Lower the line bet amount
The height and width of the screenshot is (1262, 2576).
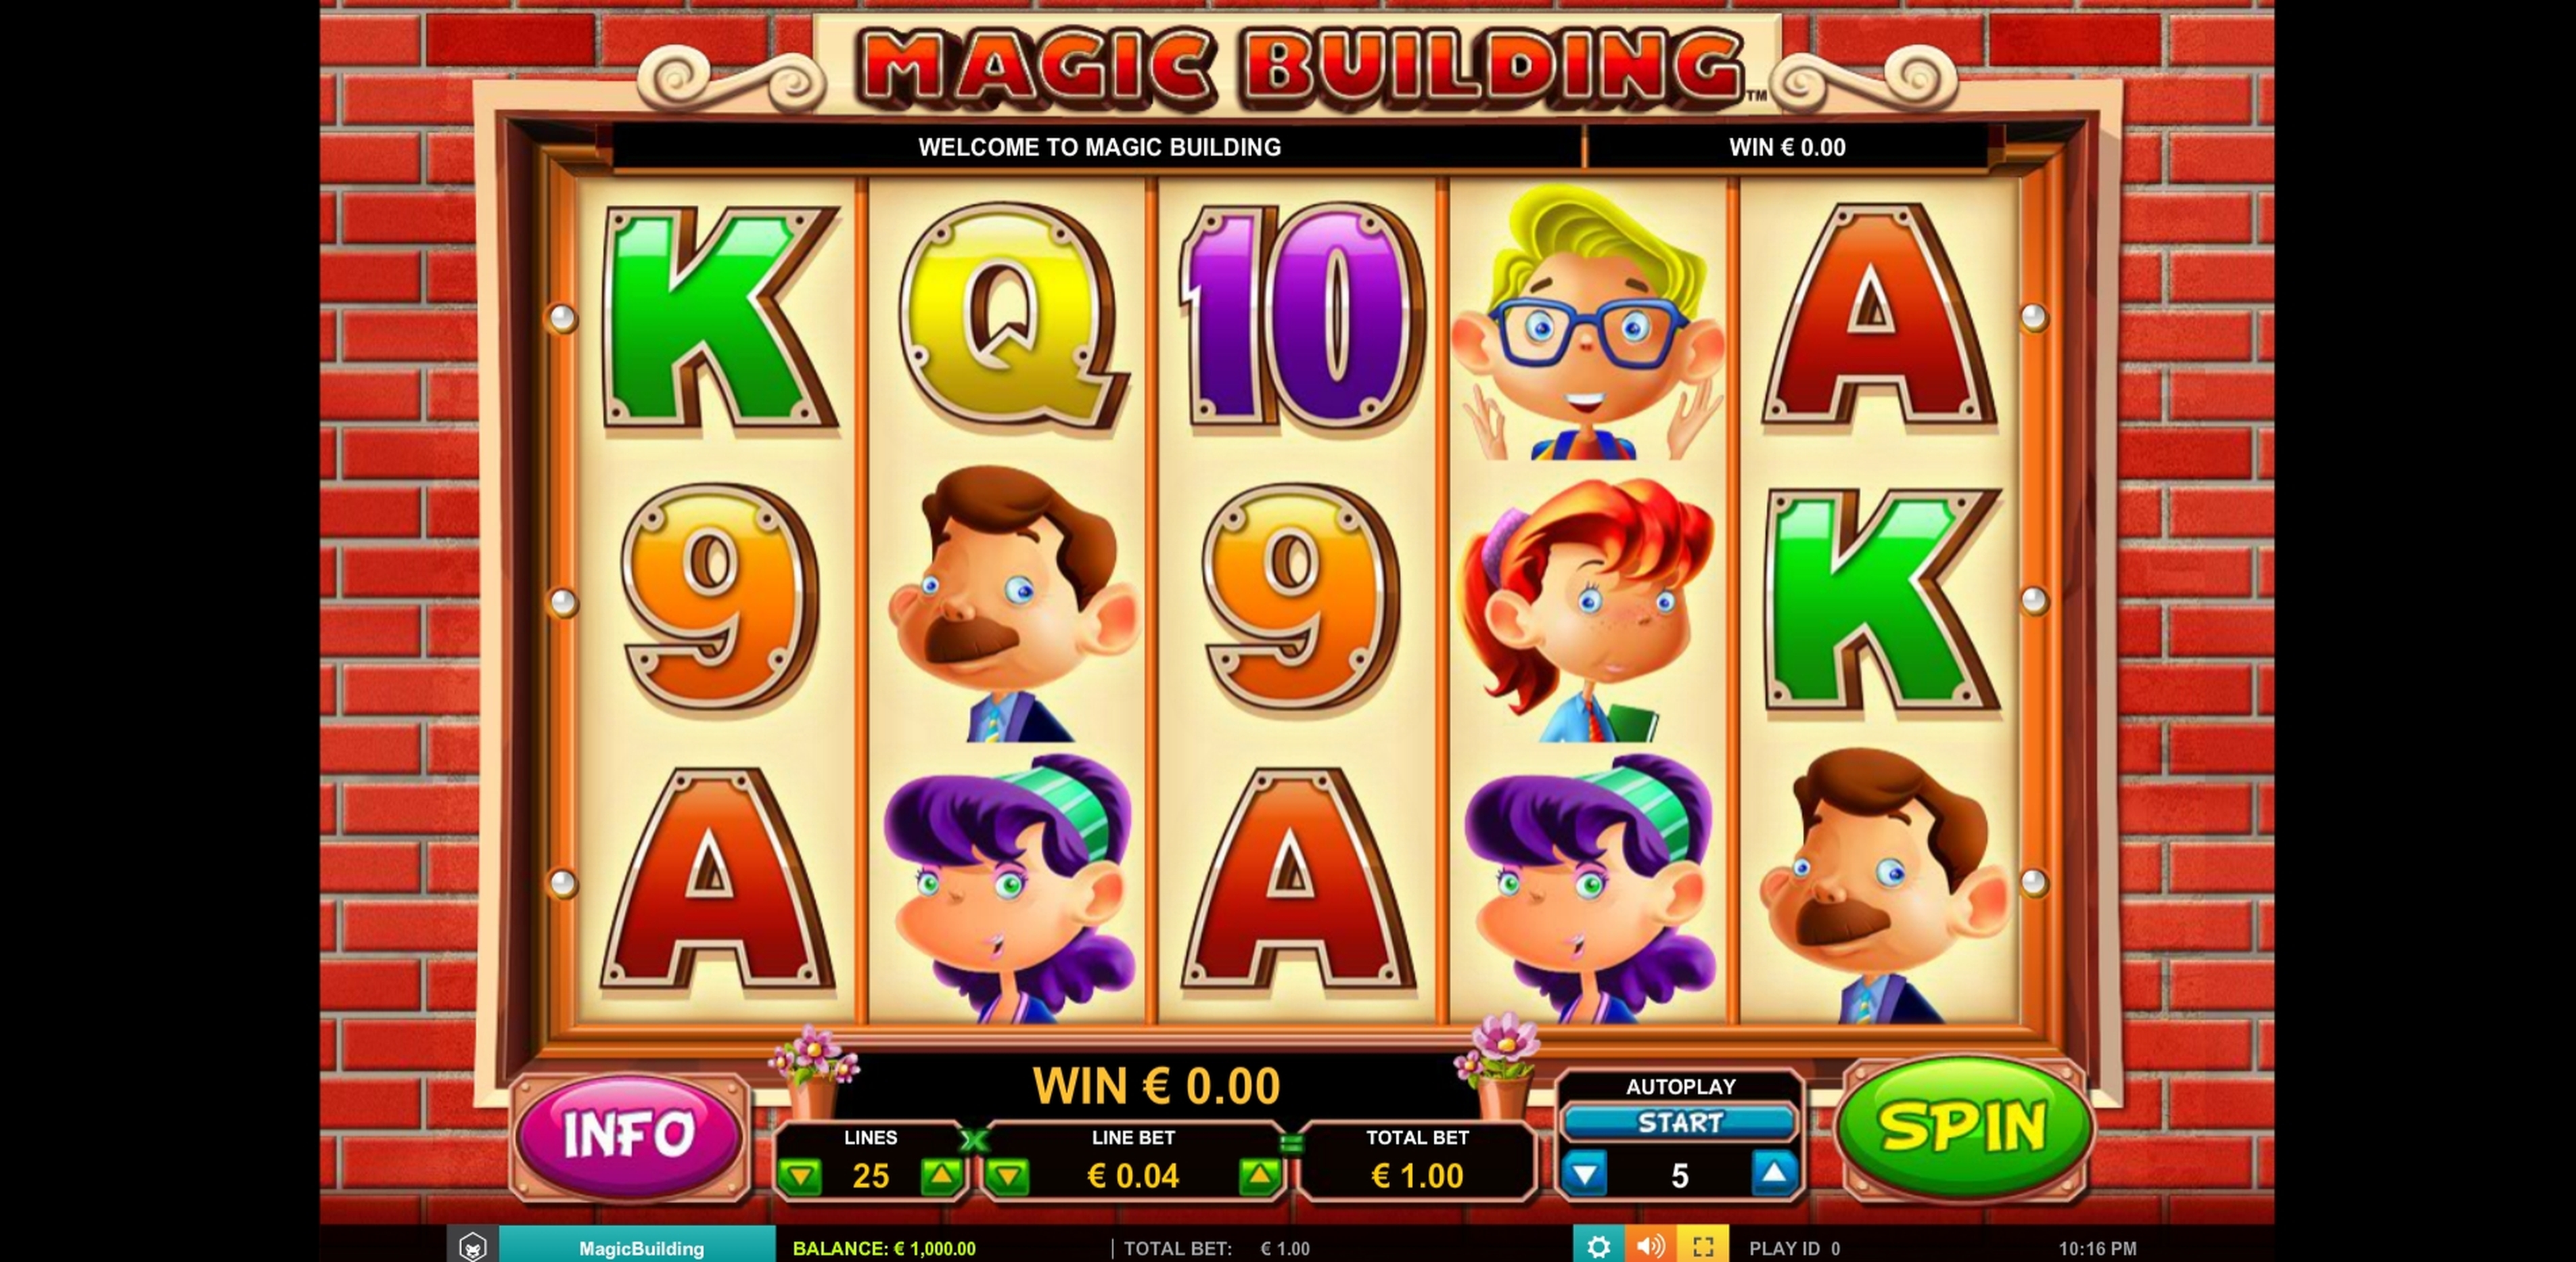click(1008, 1176)
